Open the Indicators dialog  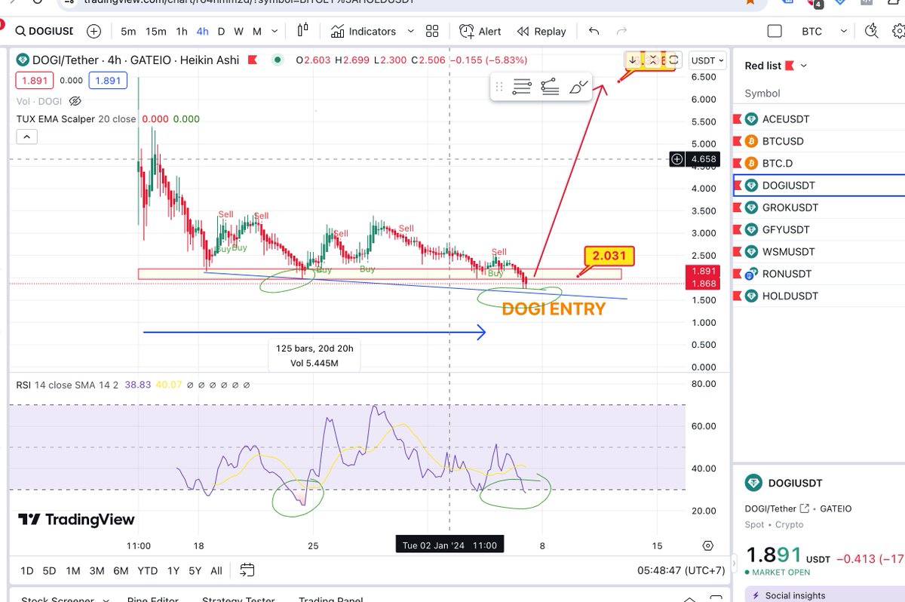pyautogui.click(x=363, y=32)
